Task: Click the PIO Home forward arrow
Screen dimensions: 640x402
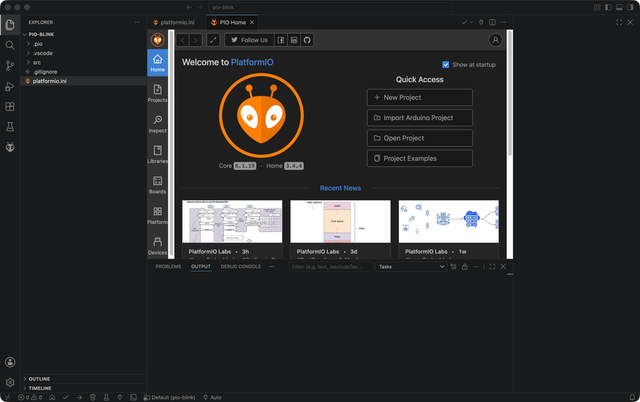Action: coord(196,40)
